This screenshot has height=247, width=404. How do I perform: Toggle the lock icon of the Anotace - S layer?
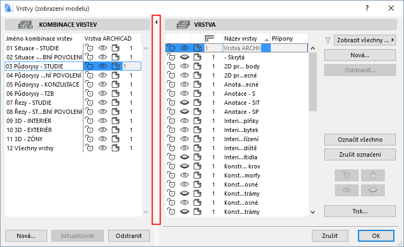point(171,94)
